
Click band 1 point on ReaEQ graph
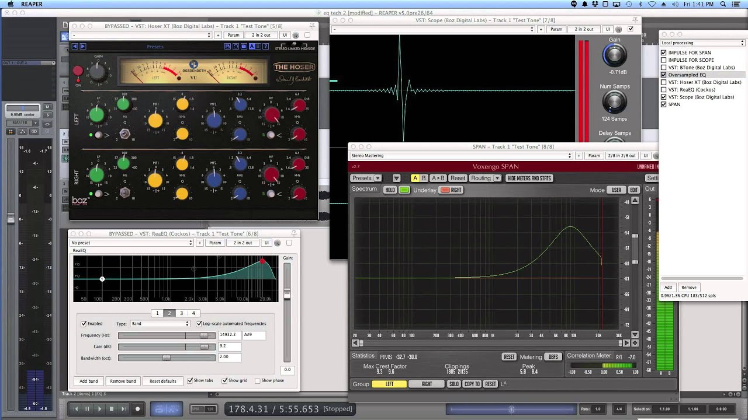(102, 279)
